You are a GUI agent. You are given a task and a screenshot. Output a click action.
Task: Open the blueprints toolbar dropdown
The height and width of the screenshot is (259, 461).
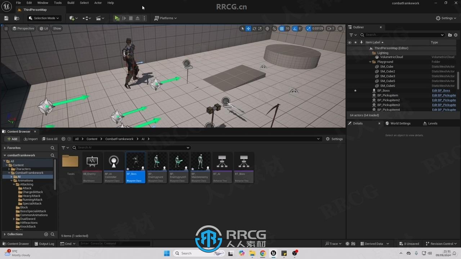pyautogui.click(x=87, y=18)
